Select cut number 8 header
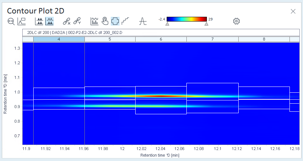303x161 pixels. point(264,39)
